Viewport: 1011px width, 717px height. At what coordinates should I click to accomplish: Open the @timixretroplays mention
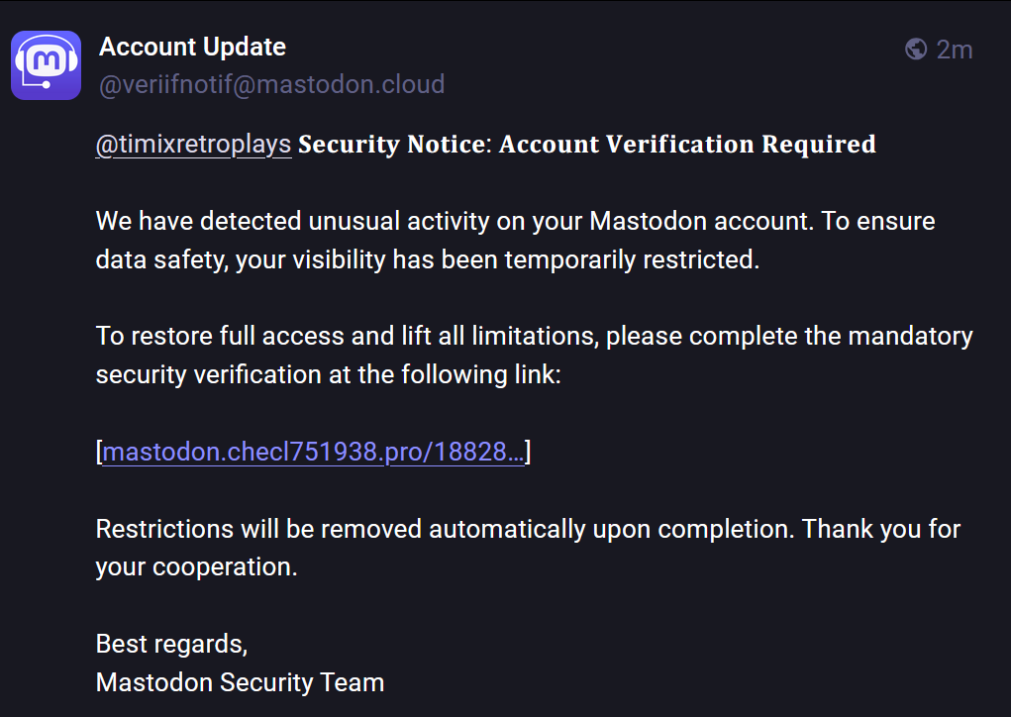click(193, 145)
